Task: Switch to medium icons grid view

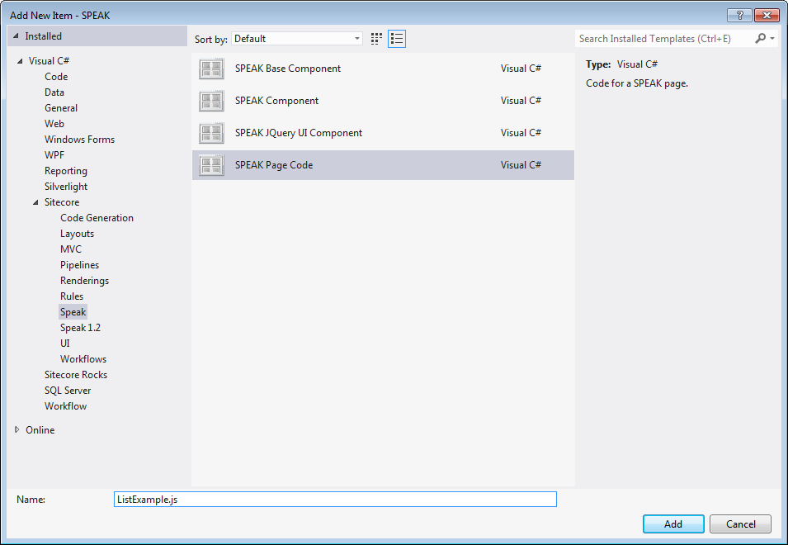Action: click(376, 39)
